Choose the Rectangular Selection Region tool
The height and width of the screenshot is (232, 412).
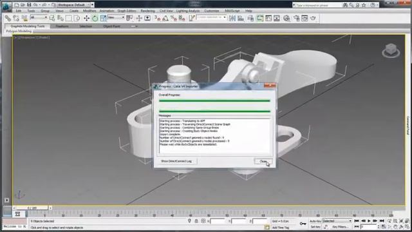[69, 18]
